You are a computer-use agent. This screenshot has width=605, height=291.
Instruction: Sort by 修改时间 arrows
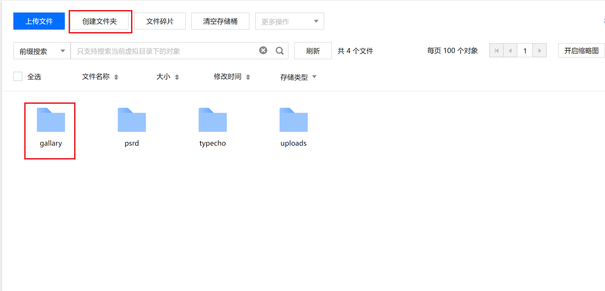tap(248, 77)
